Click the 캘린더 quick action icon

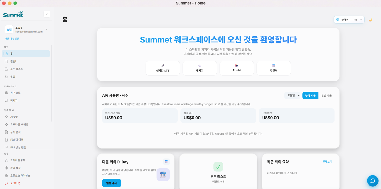274,66
